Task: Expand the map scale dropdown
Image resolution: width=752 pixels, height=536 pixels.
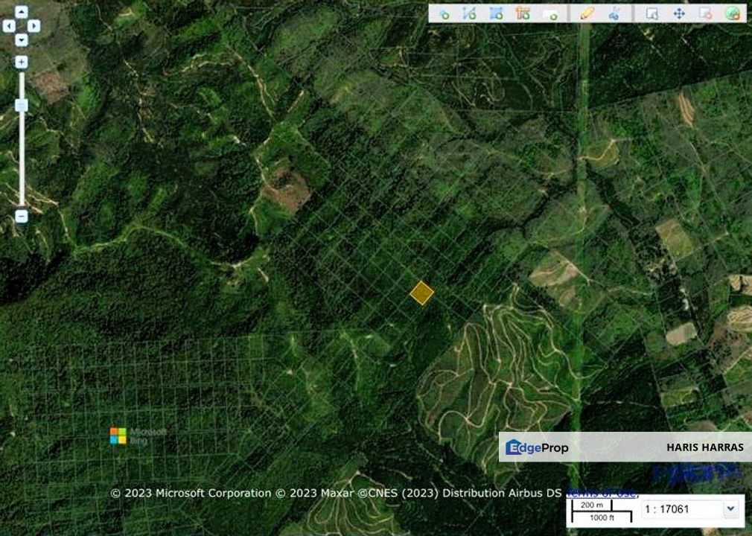Action: (731, 509)
